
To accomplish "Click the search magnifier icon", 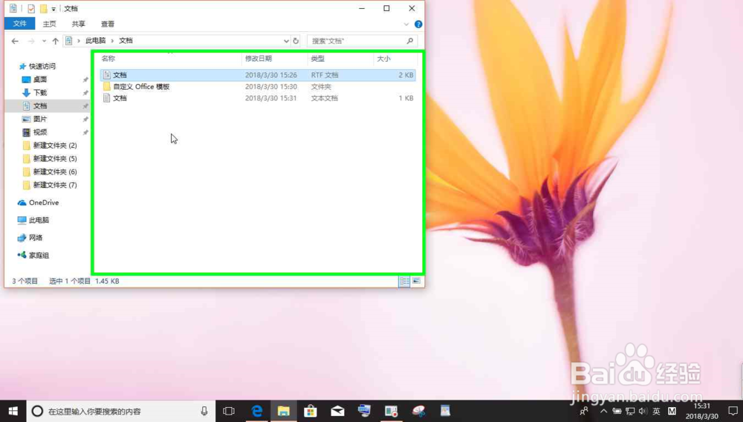I will [410, 41].
